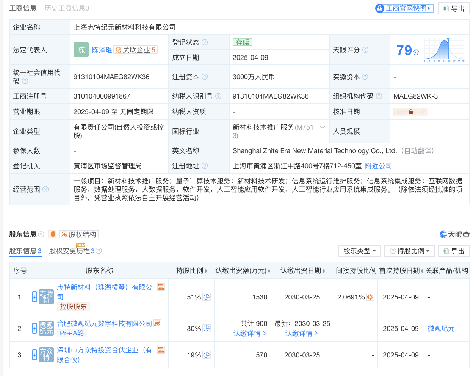
Task: Click the indirect holding icon beside 2.0691%
Action: tap(370, 297)
